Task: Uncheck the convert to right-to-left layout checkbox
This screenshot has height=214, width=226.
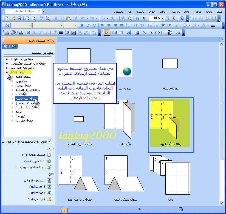Action: [x=49, y=141]
